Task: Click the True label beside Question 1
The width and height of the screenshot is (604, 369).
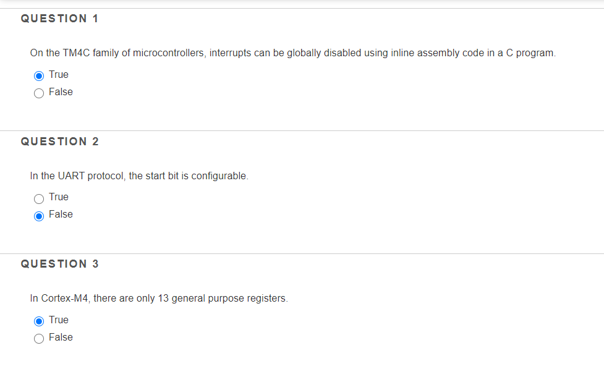Action: coord(59,74)
